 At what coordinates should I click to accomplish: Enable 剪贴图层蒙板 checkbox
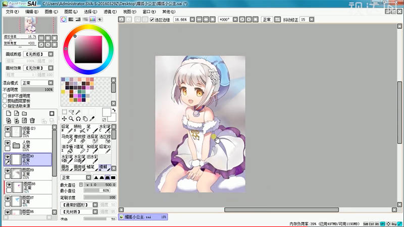pos(5,101)
